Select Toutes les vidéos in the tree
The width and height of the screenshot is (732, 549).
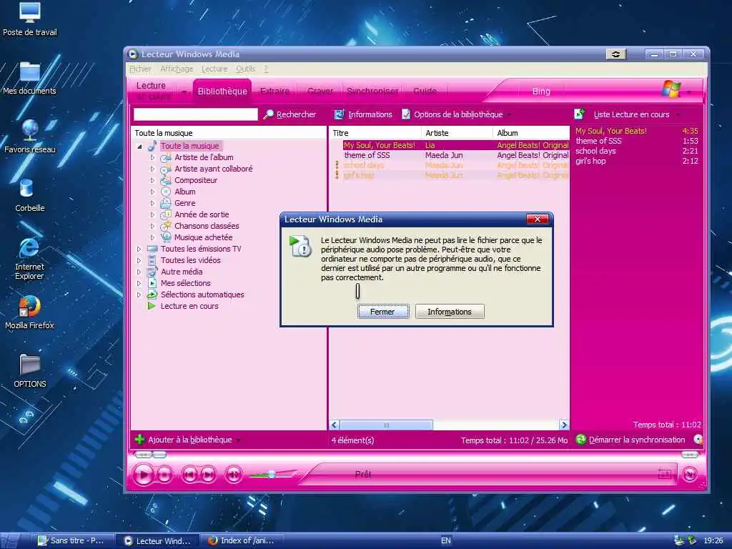point(190,260)
